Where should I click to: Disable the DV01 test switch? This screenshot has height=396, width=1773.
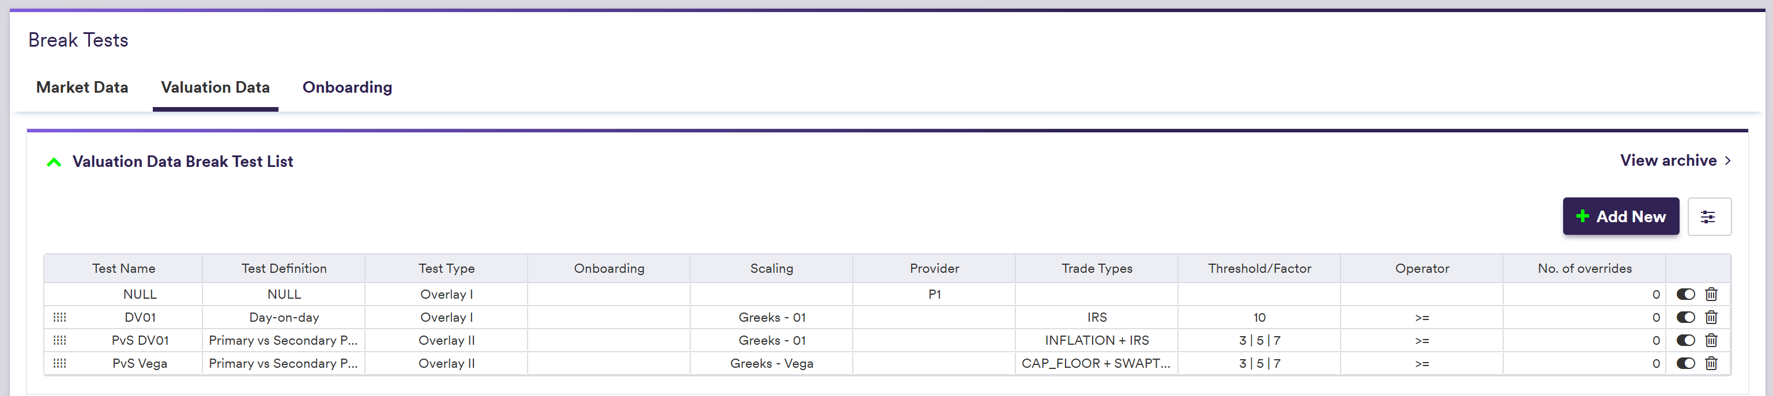(x=1685, y=318)
